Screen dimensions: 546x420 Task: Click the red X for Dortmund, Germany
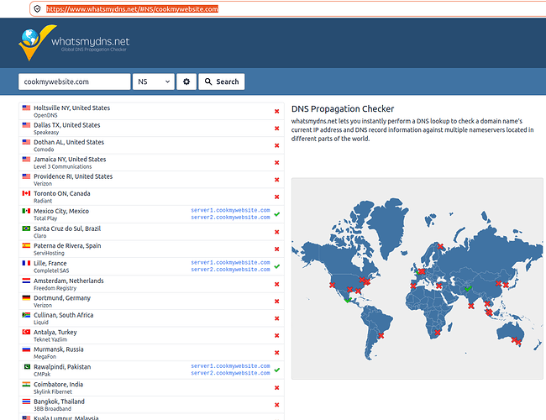(277, 302)
